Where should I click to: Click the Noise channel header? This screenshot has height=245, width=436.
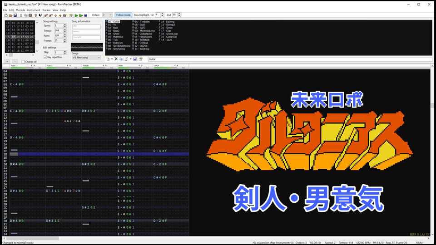135,67
